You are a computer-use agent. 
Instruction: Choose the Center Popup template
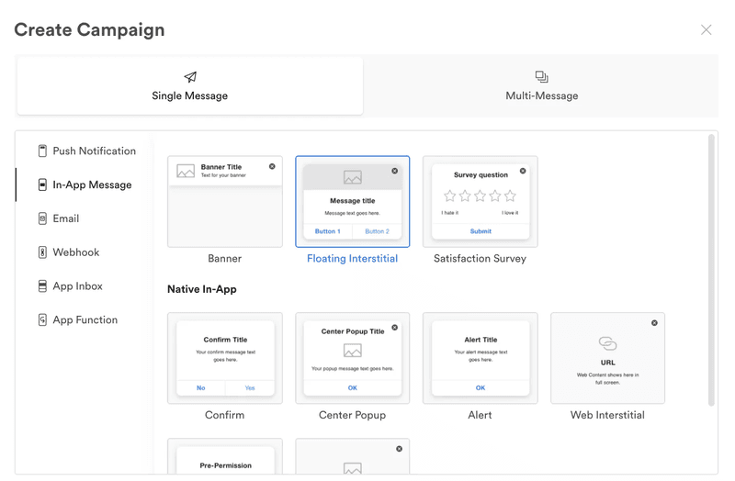pyautogui.click(x=352, y=359)
